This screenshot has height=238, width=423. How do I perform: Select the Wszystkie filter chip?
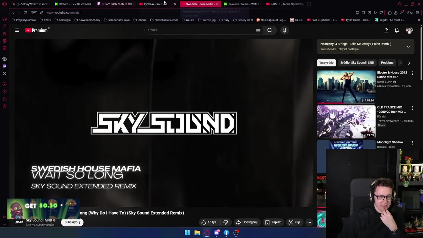326,63
